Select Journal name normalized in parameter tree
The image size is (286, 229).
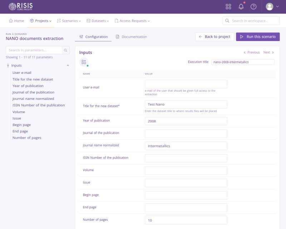click(33, 99)
